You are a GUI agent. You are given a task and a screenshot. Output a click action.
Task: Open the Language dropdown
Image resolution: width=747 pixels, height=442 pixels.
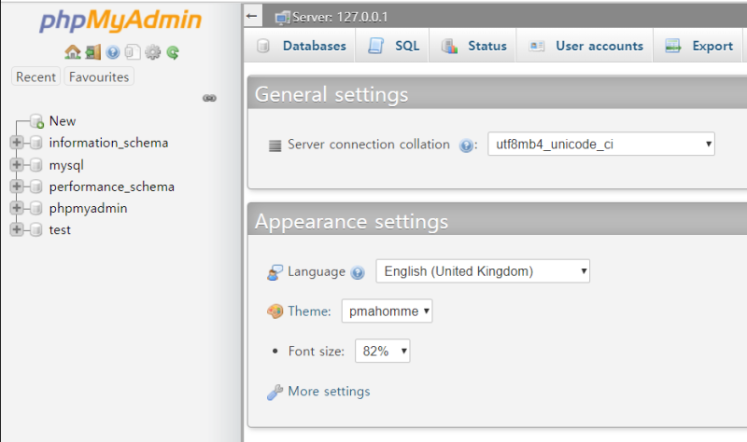tap(483, 271)
